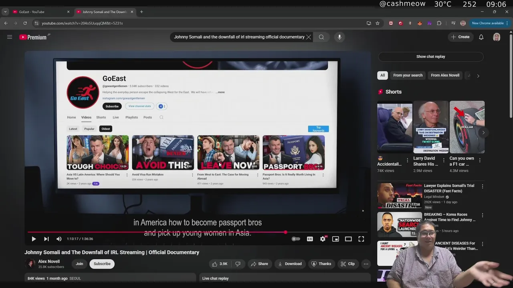Skip to the next video
The width and height of the screenshot is (513, 288).
(x=46, y=239)
